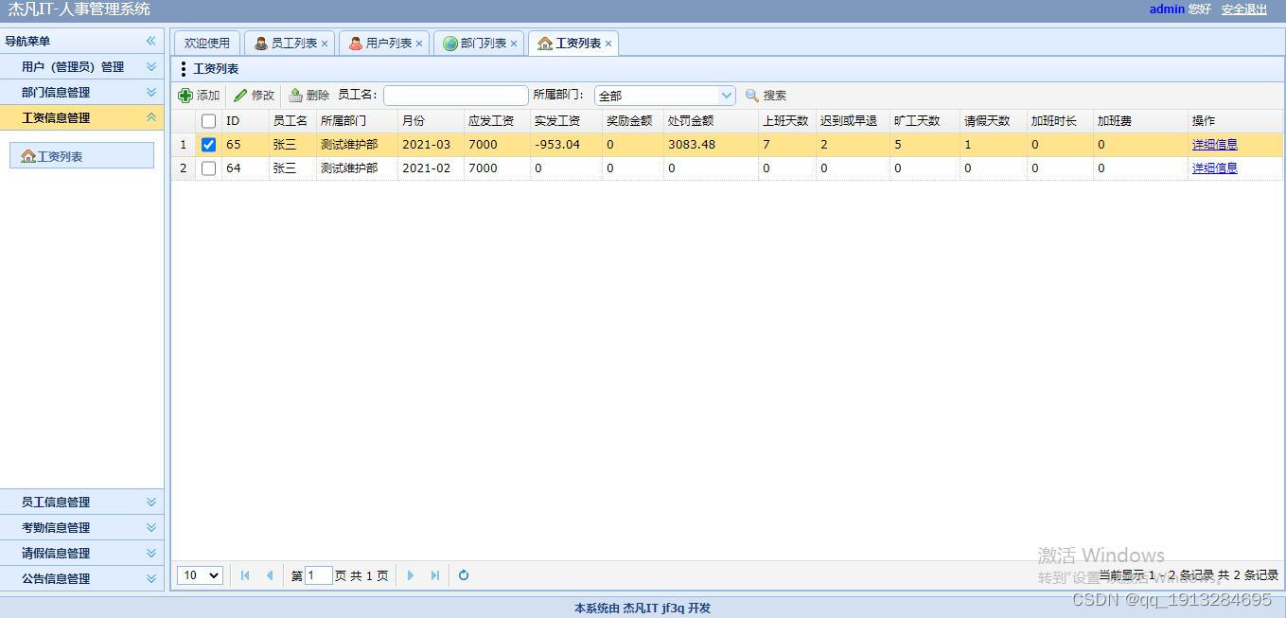Image resolution: width=1286 pixels, height=618 pixels.
Task: Open the 所属部门 department dropdown
Action: [x=727, y=96]
